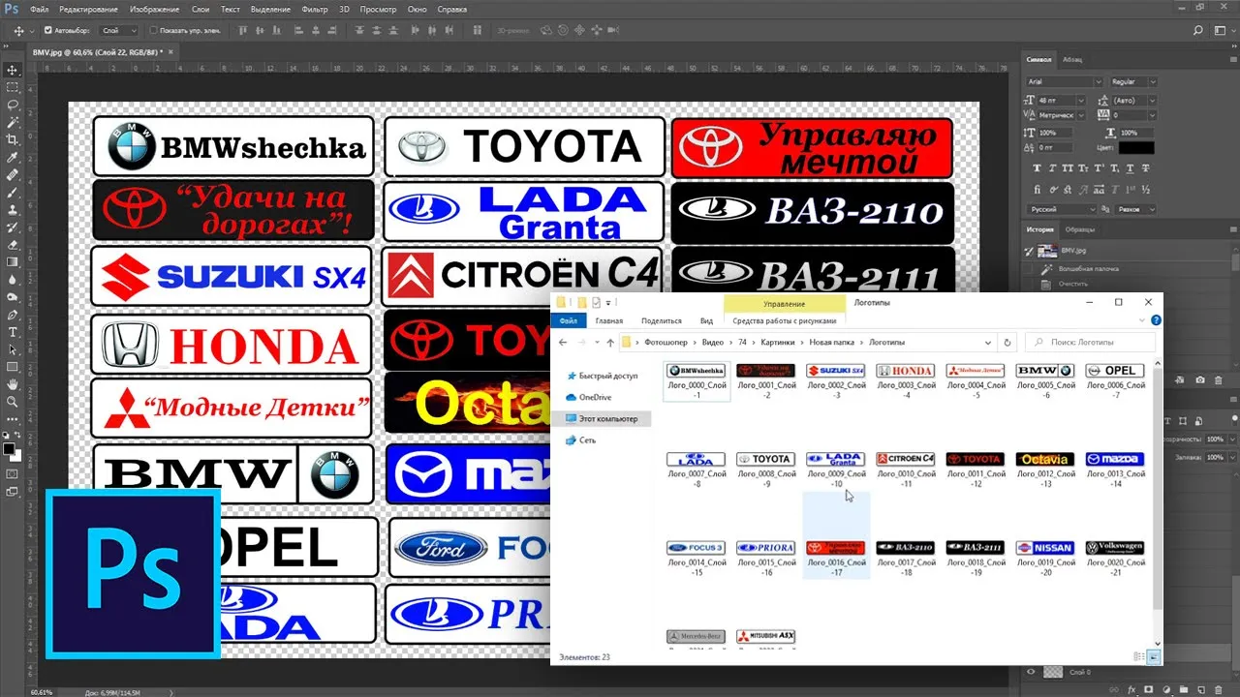
Task: Go to Новая папка in address breadcrumb
Action: (833, 342)
